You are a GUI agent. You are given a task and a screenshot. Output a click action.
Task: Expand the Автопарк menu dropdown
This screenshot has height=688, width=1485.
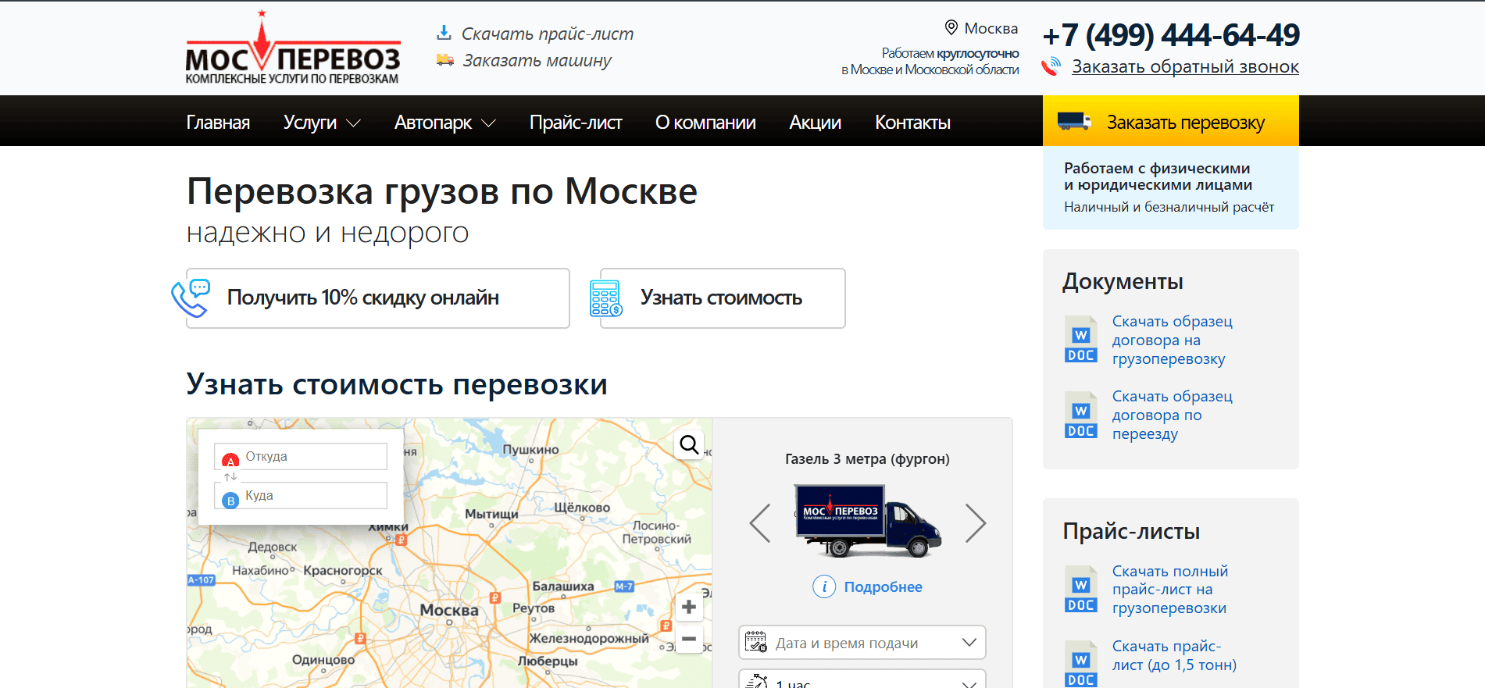coord(444,123)
